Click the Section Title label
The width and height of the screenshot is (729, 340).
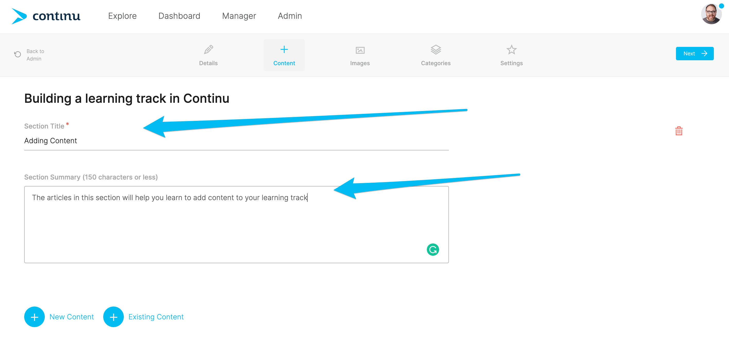pos(44,126)
